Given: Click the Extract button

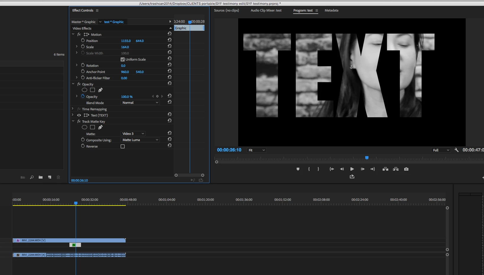Looking at the screenshot, I should click(396, 169).
